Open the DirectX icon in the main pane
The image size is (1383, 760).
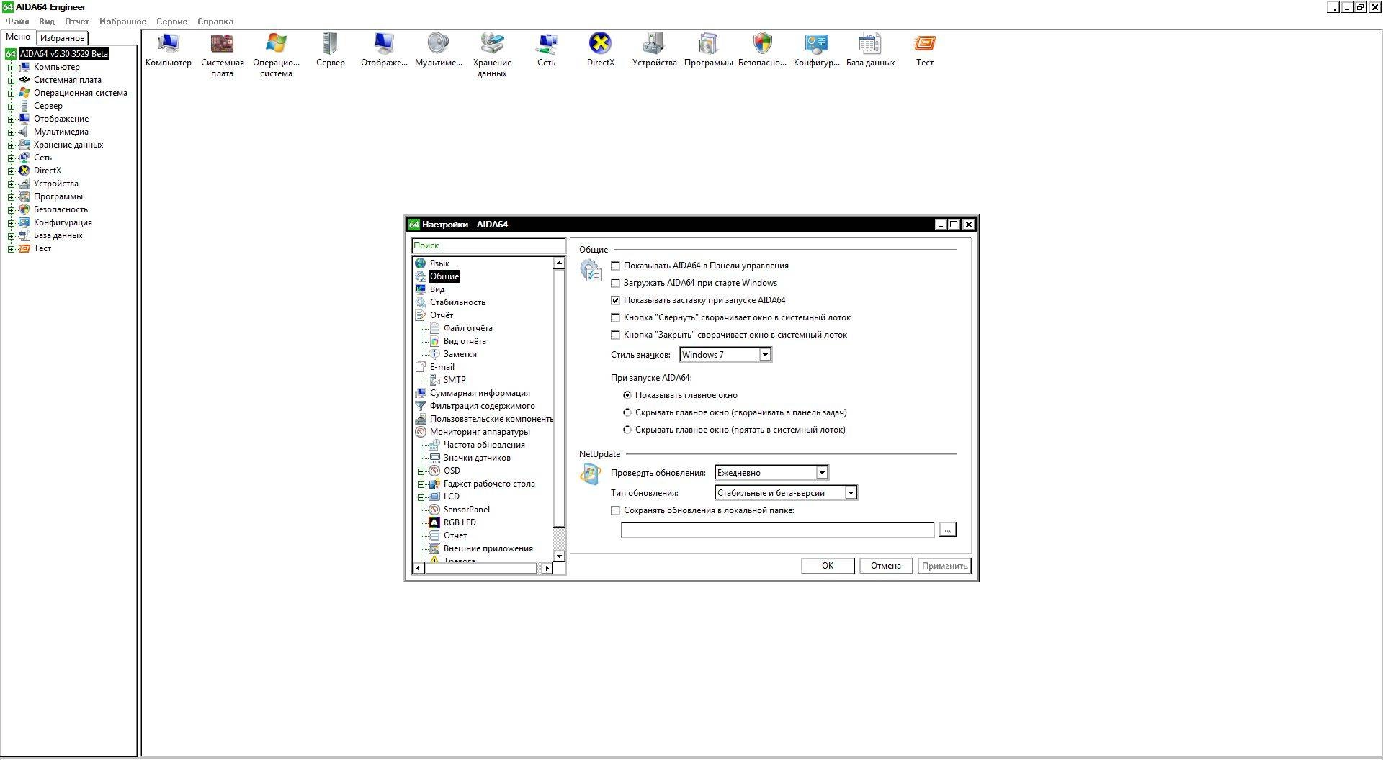tap(600, 50)
